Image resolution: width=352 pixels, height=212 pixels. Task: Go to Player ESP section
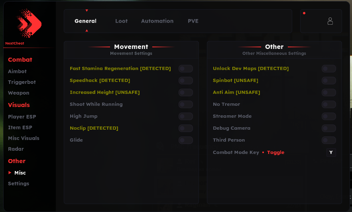point(22,117)
